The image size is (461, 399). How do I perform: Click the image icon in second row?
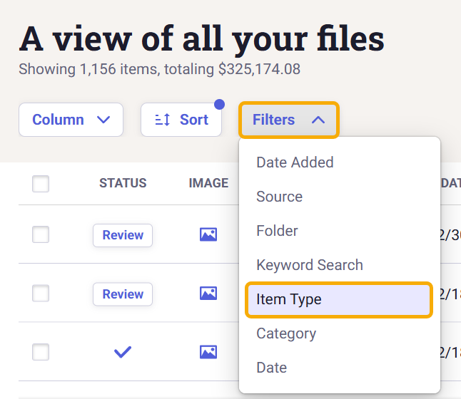pos(208,293)
